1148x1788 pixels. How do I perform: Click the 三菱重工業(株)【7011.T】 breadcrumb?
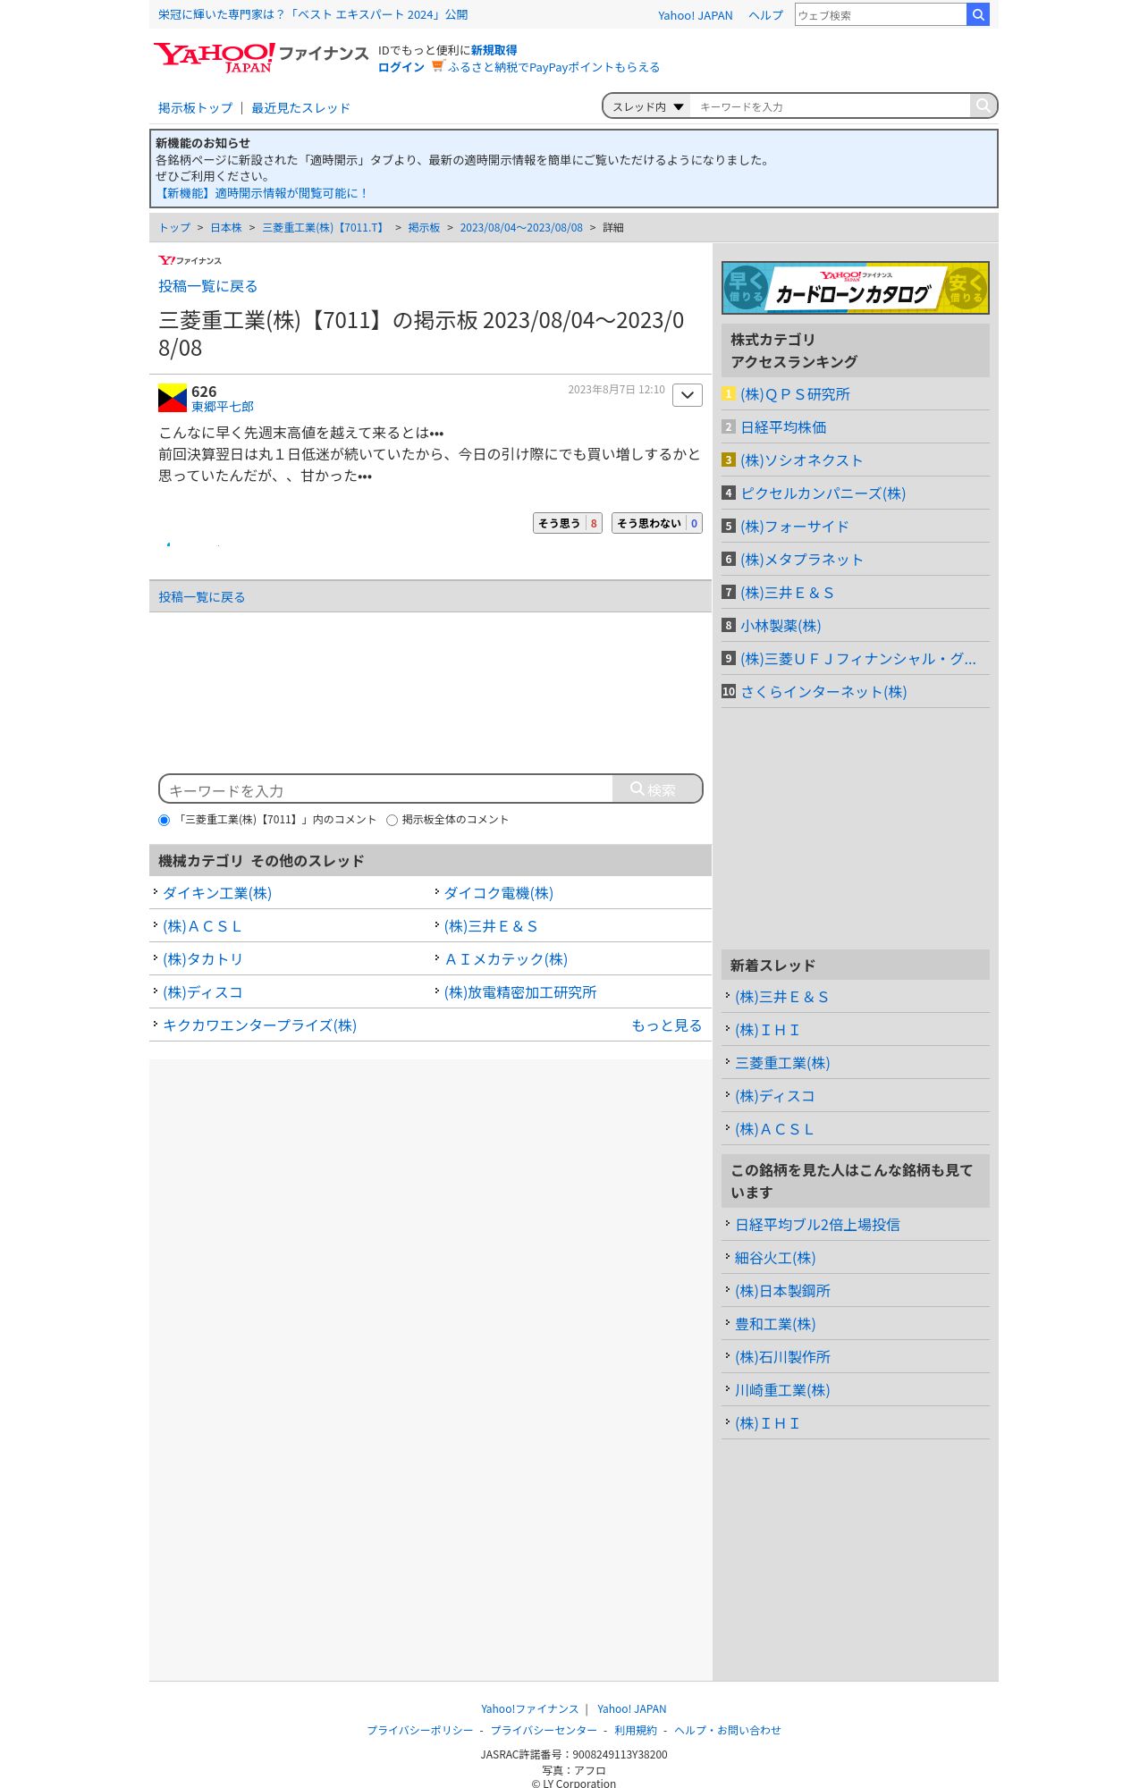click(x=325, y=228)
